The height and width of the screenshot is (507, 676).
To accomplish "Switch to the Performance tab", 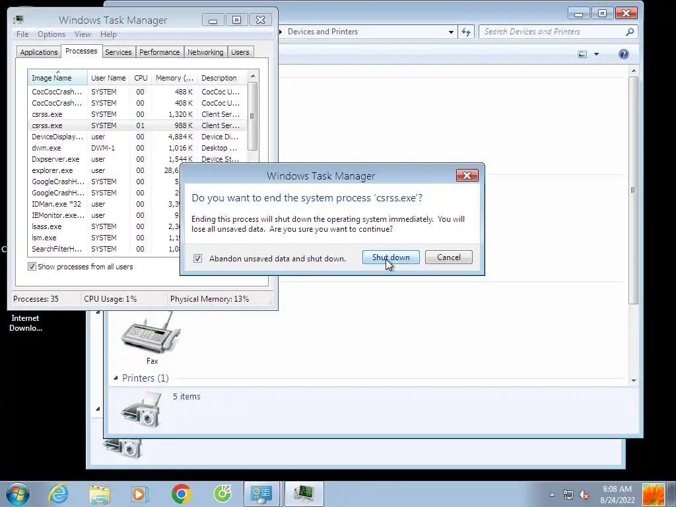I will click(x=159, y=52).
